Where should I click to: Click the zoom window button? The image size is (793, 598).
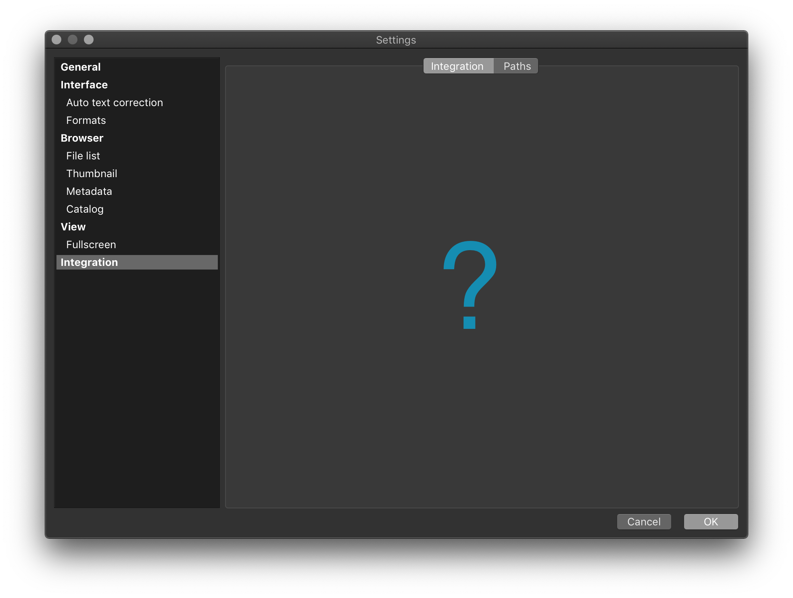[89, 40]
